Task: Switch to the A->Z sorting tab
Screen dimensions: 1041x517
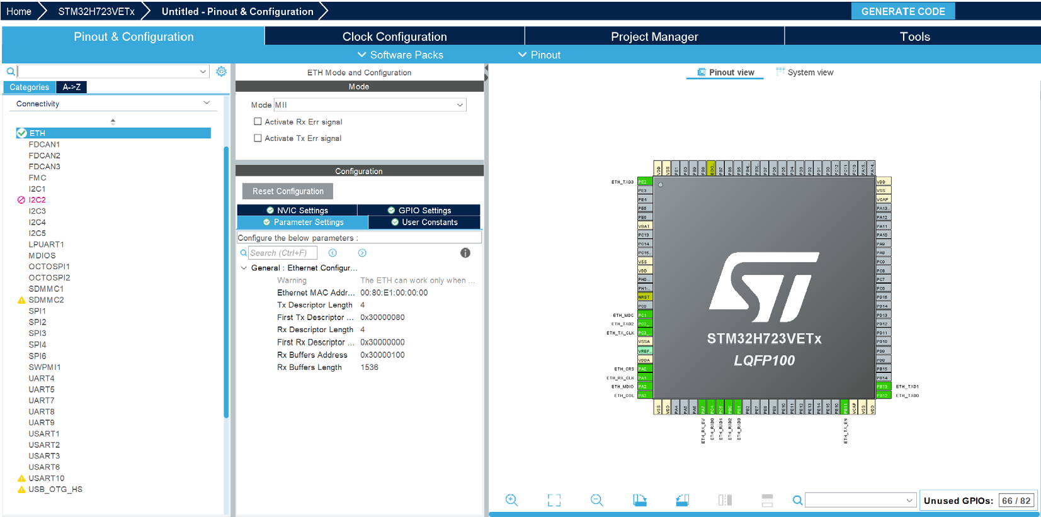Action: (71, 87)
